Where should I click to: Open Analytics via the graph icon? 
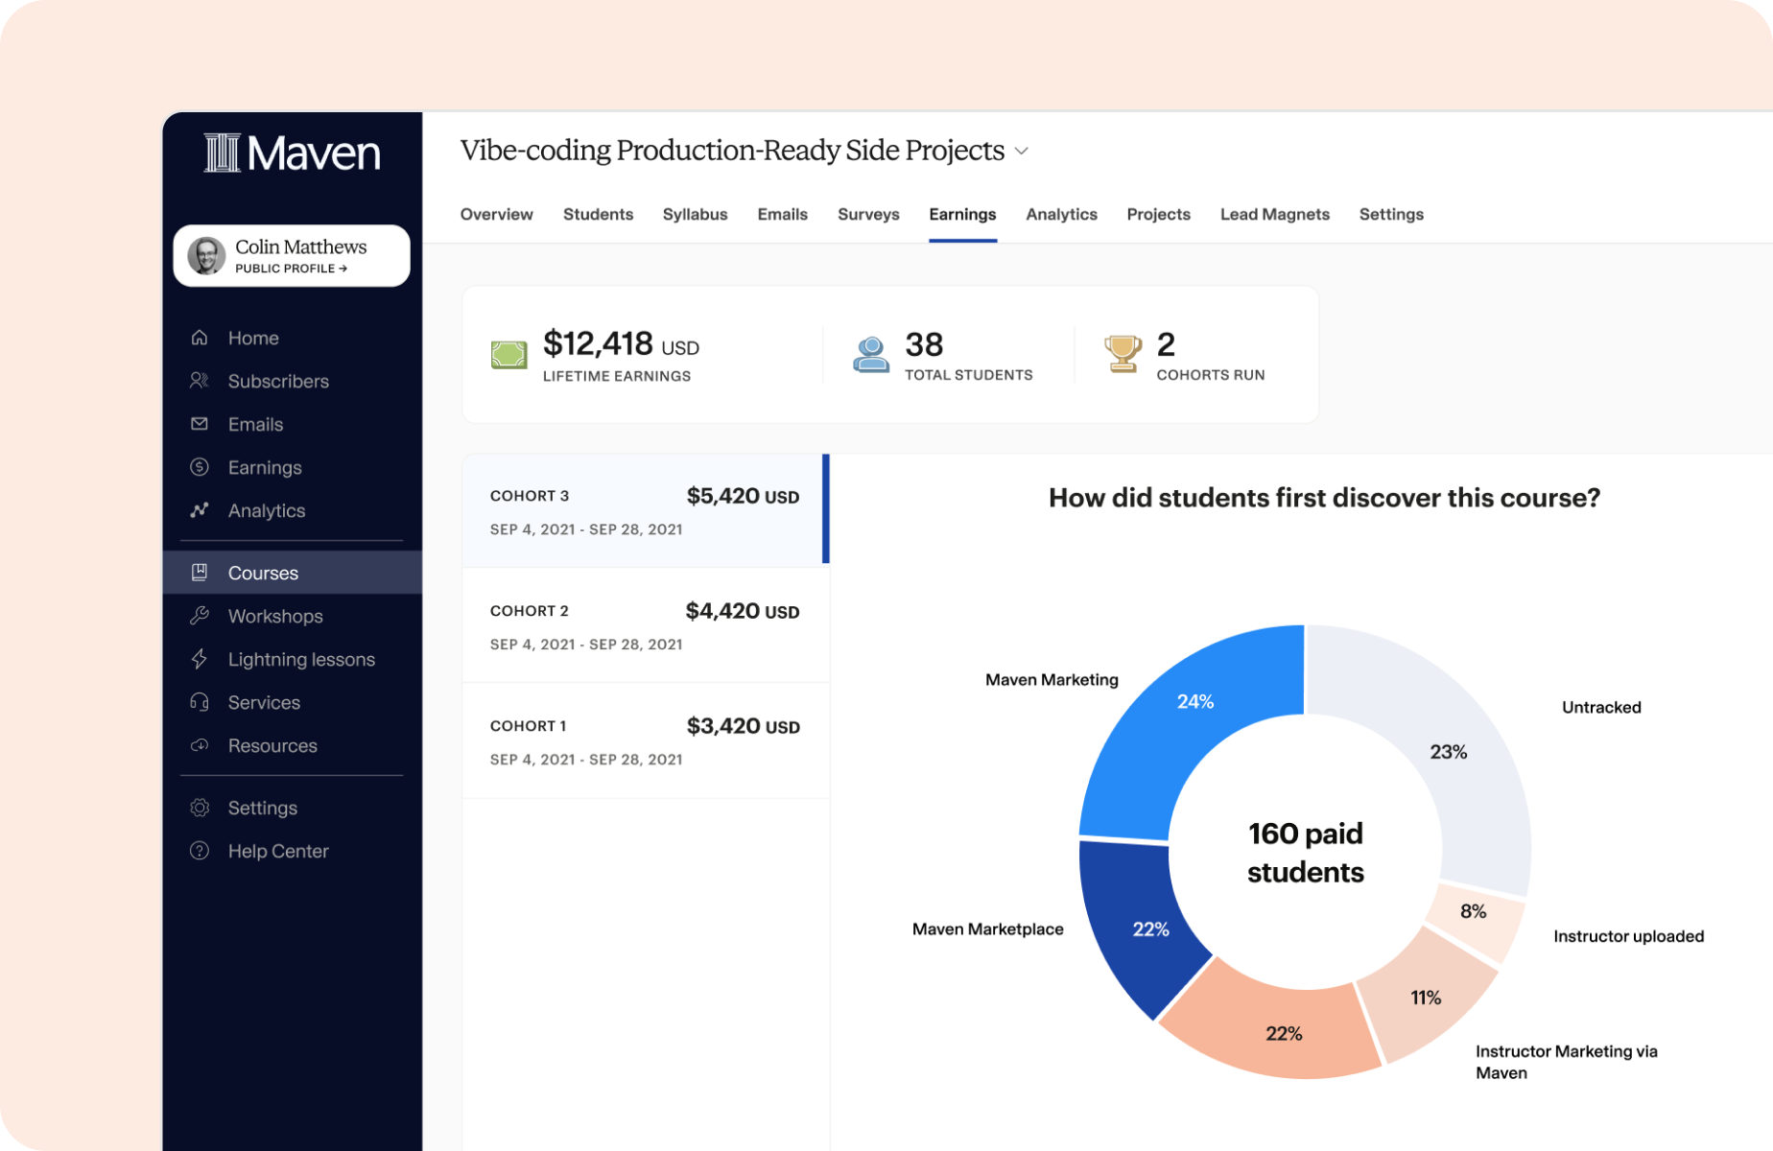[200, 510]
